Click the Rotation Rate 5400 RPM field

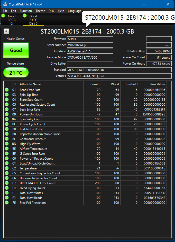tap(159, 51)
